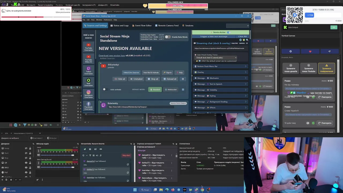This screenshot has width=343, height=193.
Task: Switch to the Sessions tab
Action: coord(188,25)
